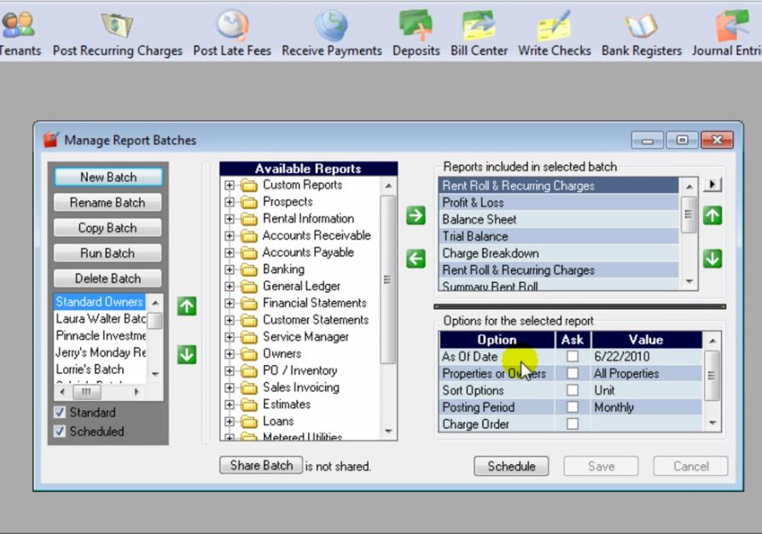The image size is (762, 534).
Task: Enable Ask checkbox for As Of Date
Action: pos(573,357)
